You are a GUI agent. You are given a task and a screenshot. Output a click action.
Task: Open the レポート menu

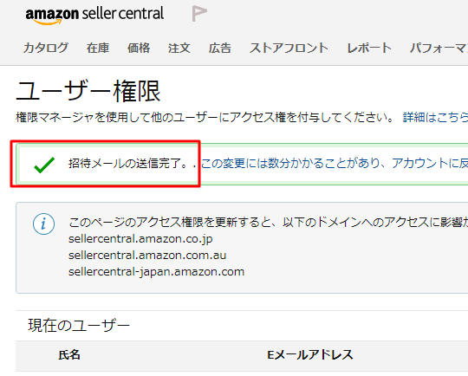pyautogui.click(x=369, y=48)
